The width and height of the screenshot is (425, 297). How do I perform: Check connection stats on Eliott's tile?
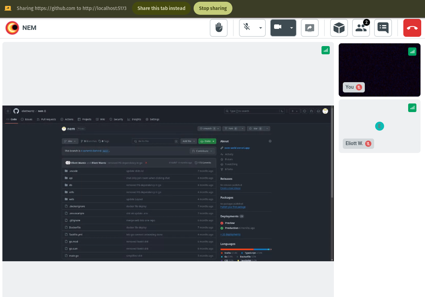point(412,108)
